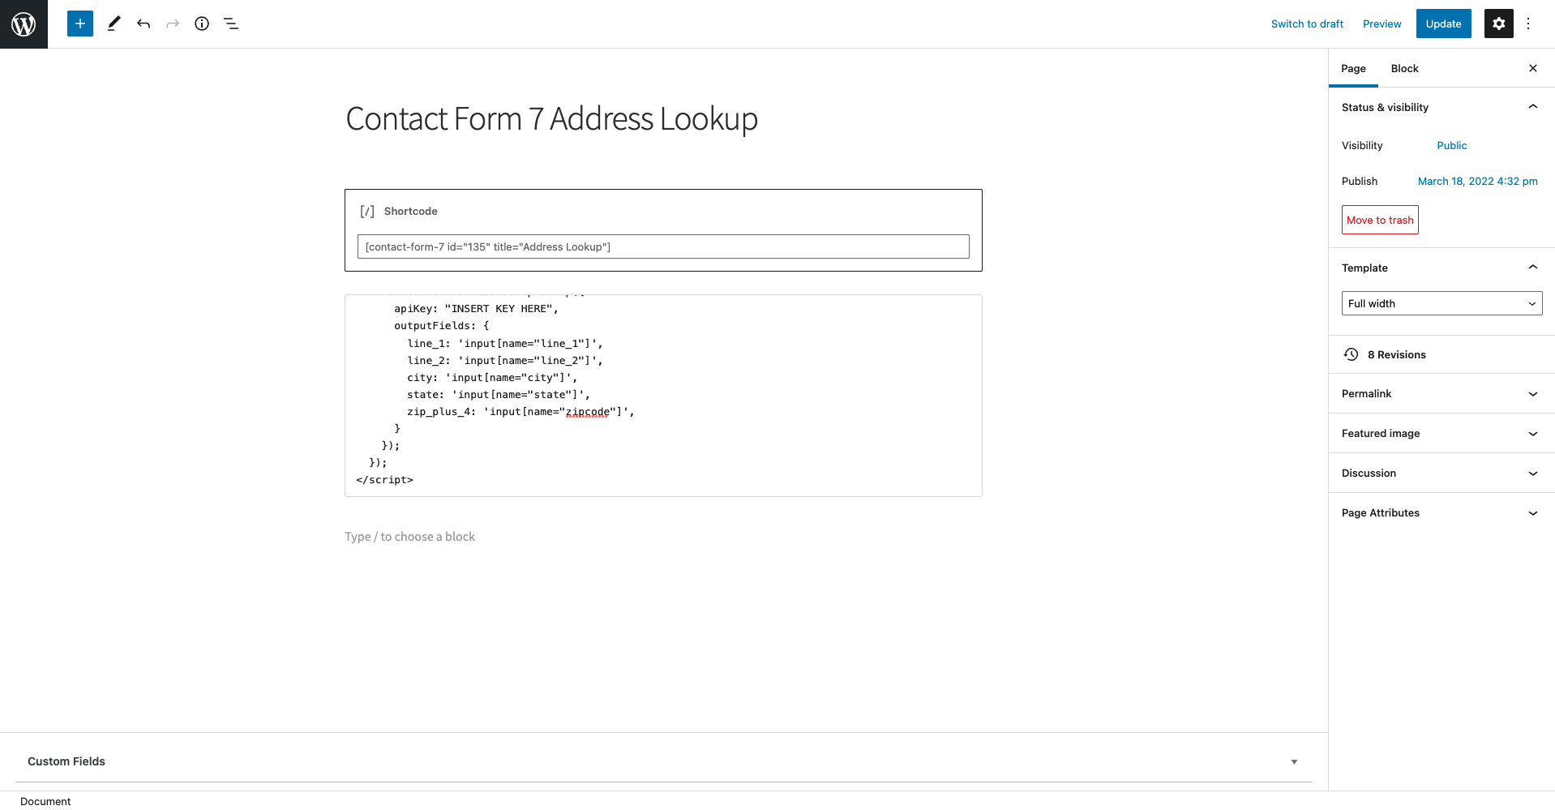Screen dimensions: 1555x810
Task: Redo the last change
Action: 173,24
